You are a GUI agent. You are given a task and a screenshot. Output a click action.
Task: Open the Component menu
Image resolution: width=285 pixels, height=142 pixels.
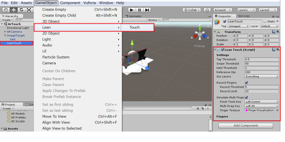pos(70,3)
